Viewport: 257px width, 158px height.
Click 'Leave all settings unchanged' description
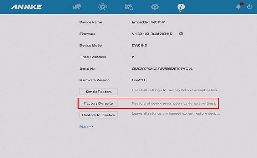point(176,113)
